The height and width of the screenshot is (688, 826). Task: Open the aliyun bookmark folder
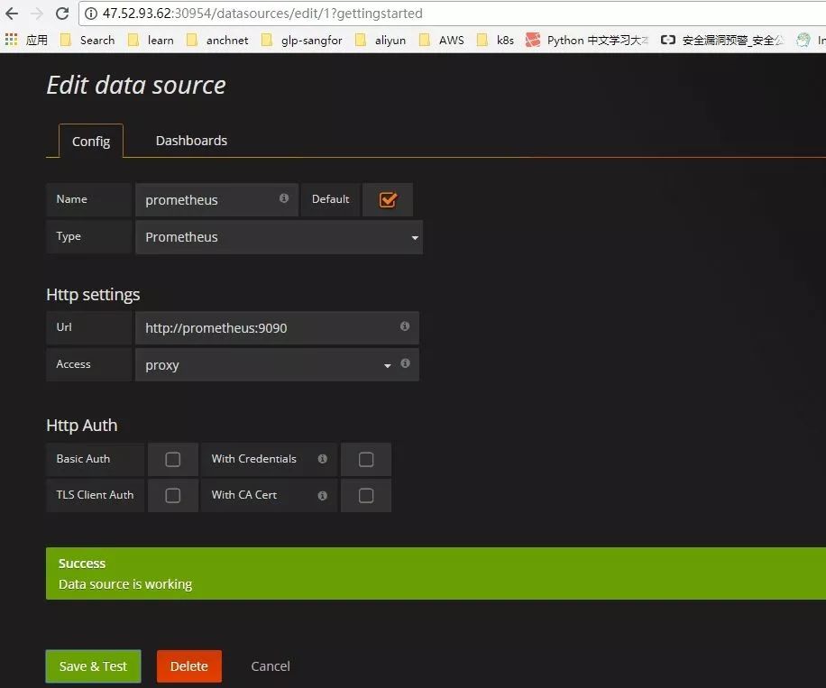click(381, 40)
